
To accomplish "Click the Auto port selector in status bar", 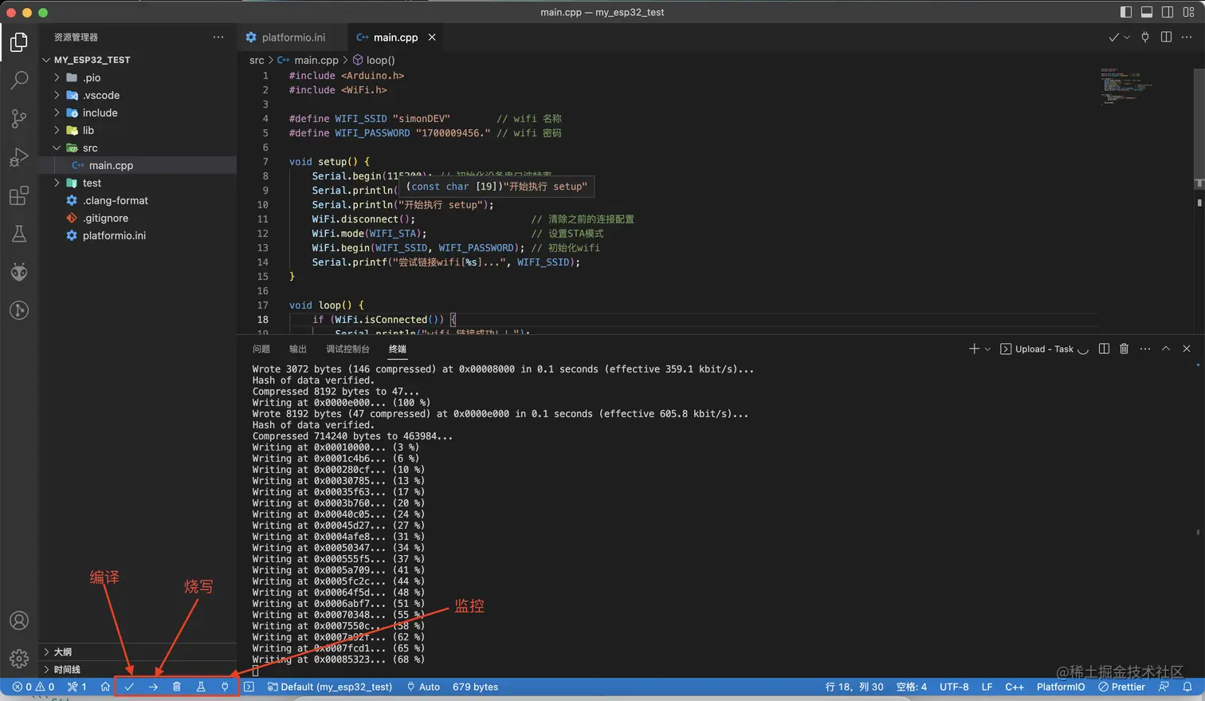I will point(423,687).
